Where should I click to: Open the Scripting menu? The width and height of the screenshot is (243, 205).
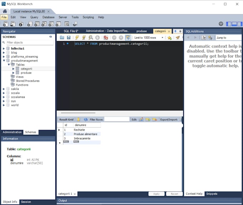pyautogui.click(x=88, y=17)
